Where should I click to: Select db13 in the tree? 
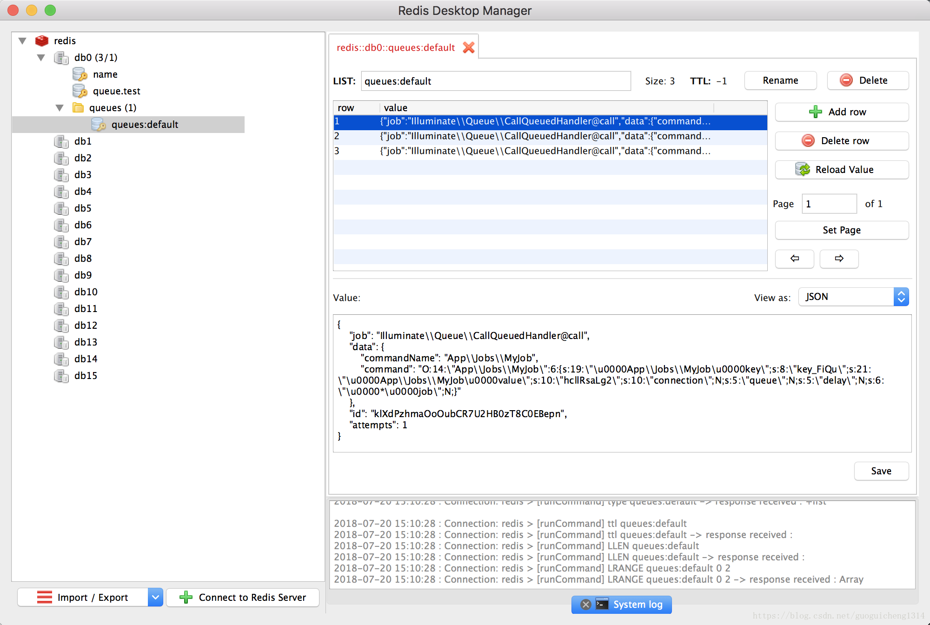pyautogui.click(x=86, y=342)
